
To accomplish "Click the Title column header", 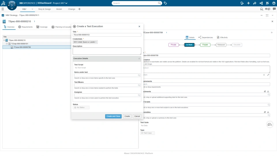I will (5, 37).
